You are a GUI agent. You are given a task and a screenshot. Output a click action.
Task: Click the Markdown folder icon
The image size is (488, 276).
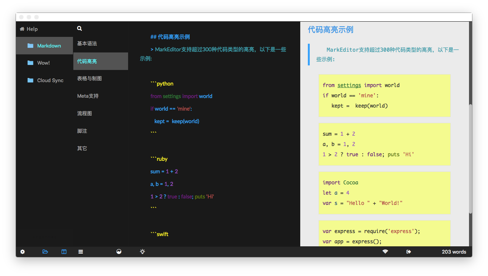(x=30, y=46)
